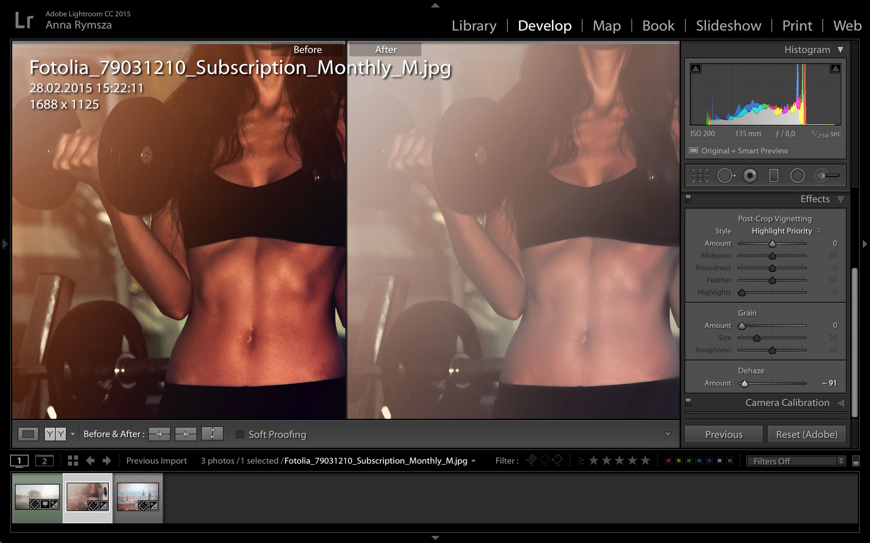Screen dimensions: 870x543
Task: Select the Adjustment Brush tool
Action: click(x=827, y=176)
